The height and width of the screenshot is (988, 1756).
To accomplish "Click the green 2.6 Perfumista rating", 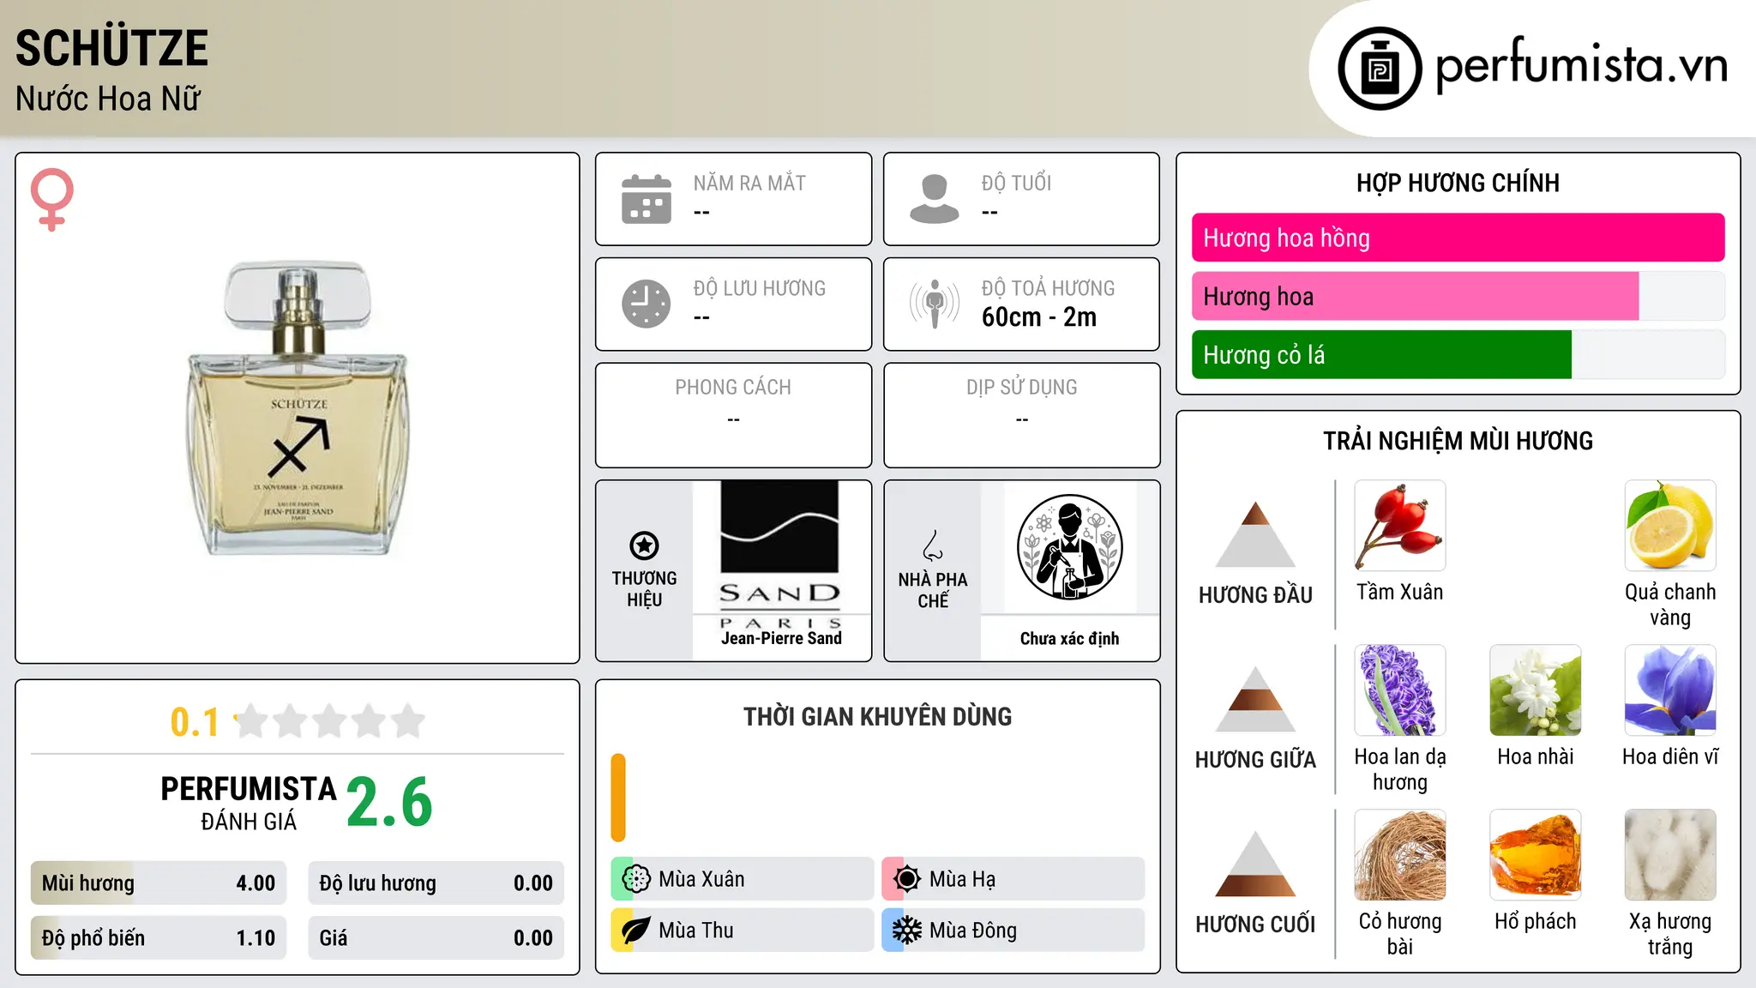I will [x=389, y=803].
